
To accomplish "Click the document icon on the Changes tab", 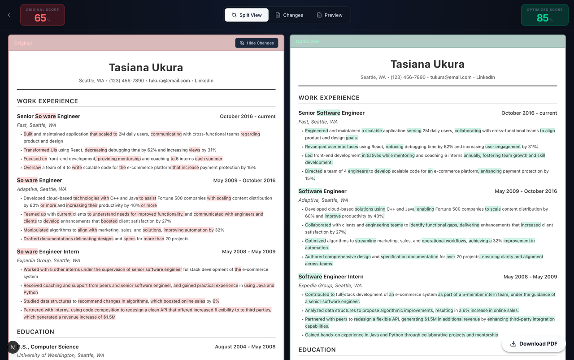I will 278,15.
